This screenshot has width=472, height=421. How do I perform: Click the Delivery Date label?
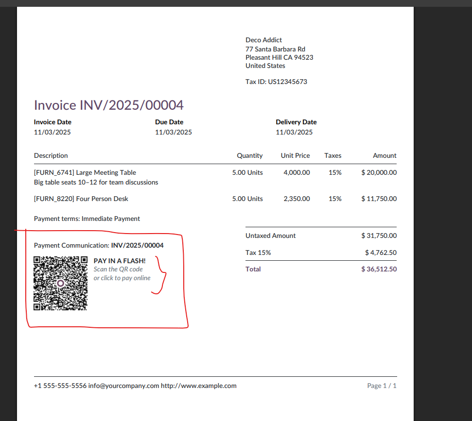296,122
